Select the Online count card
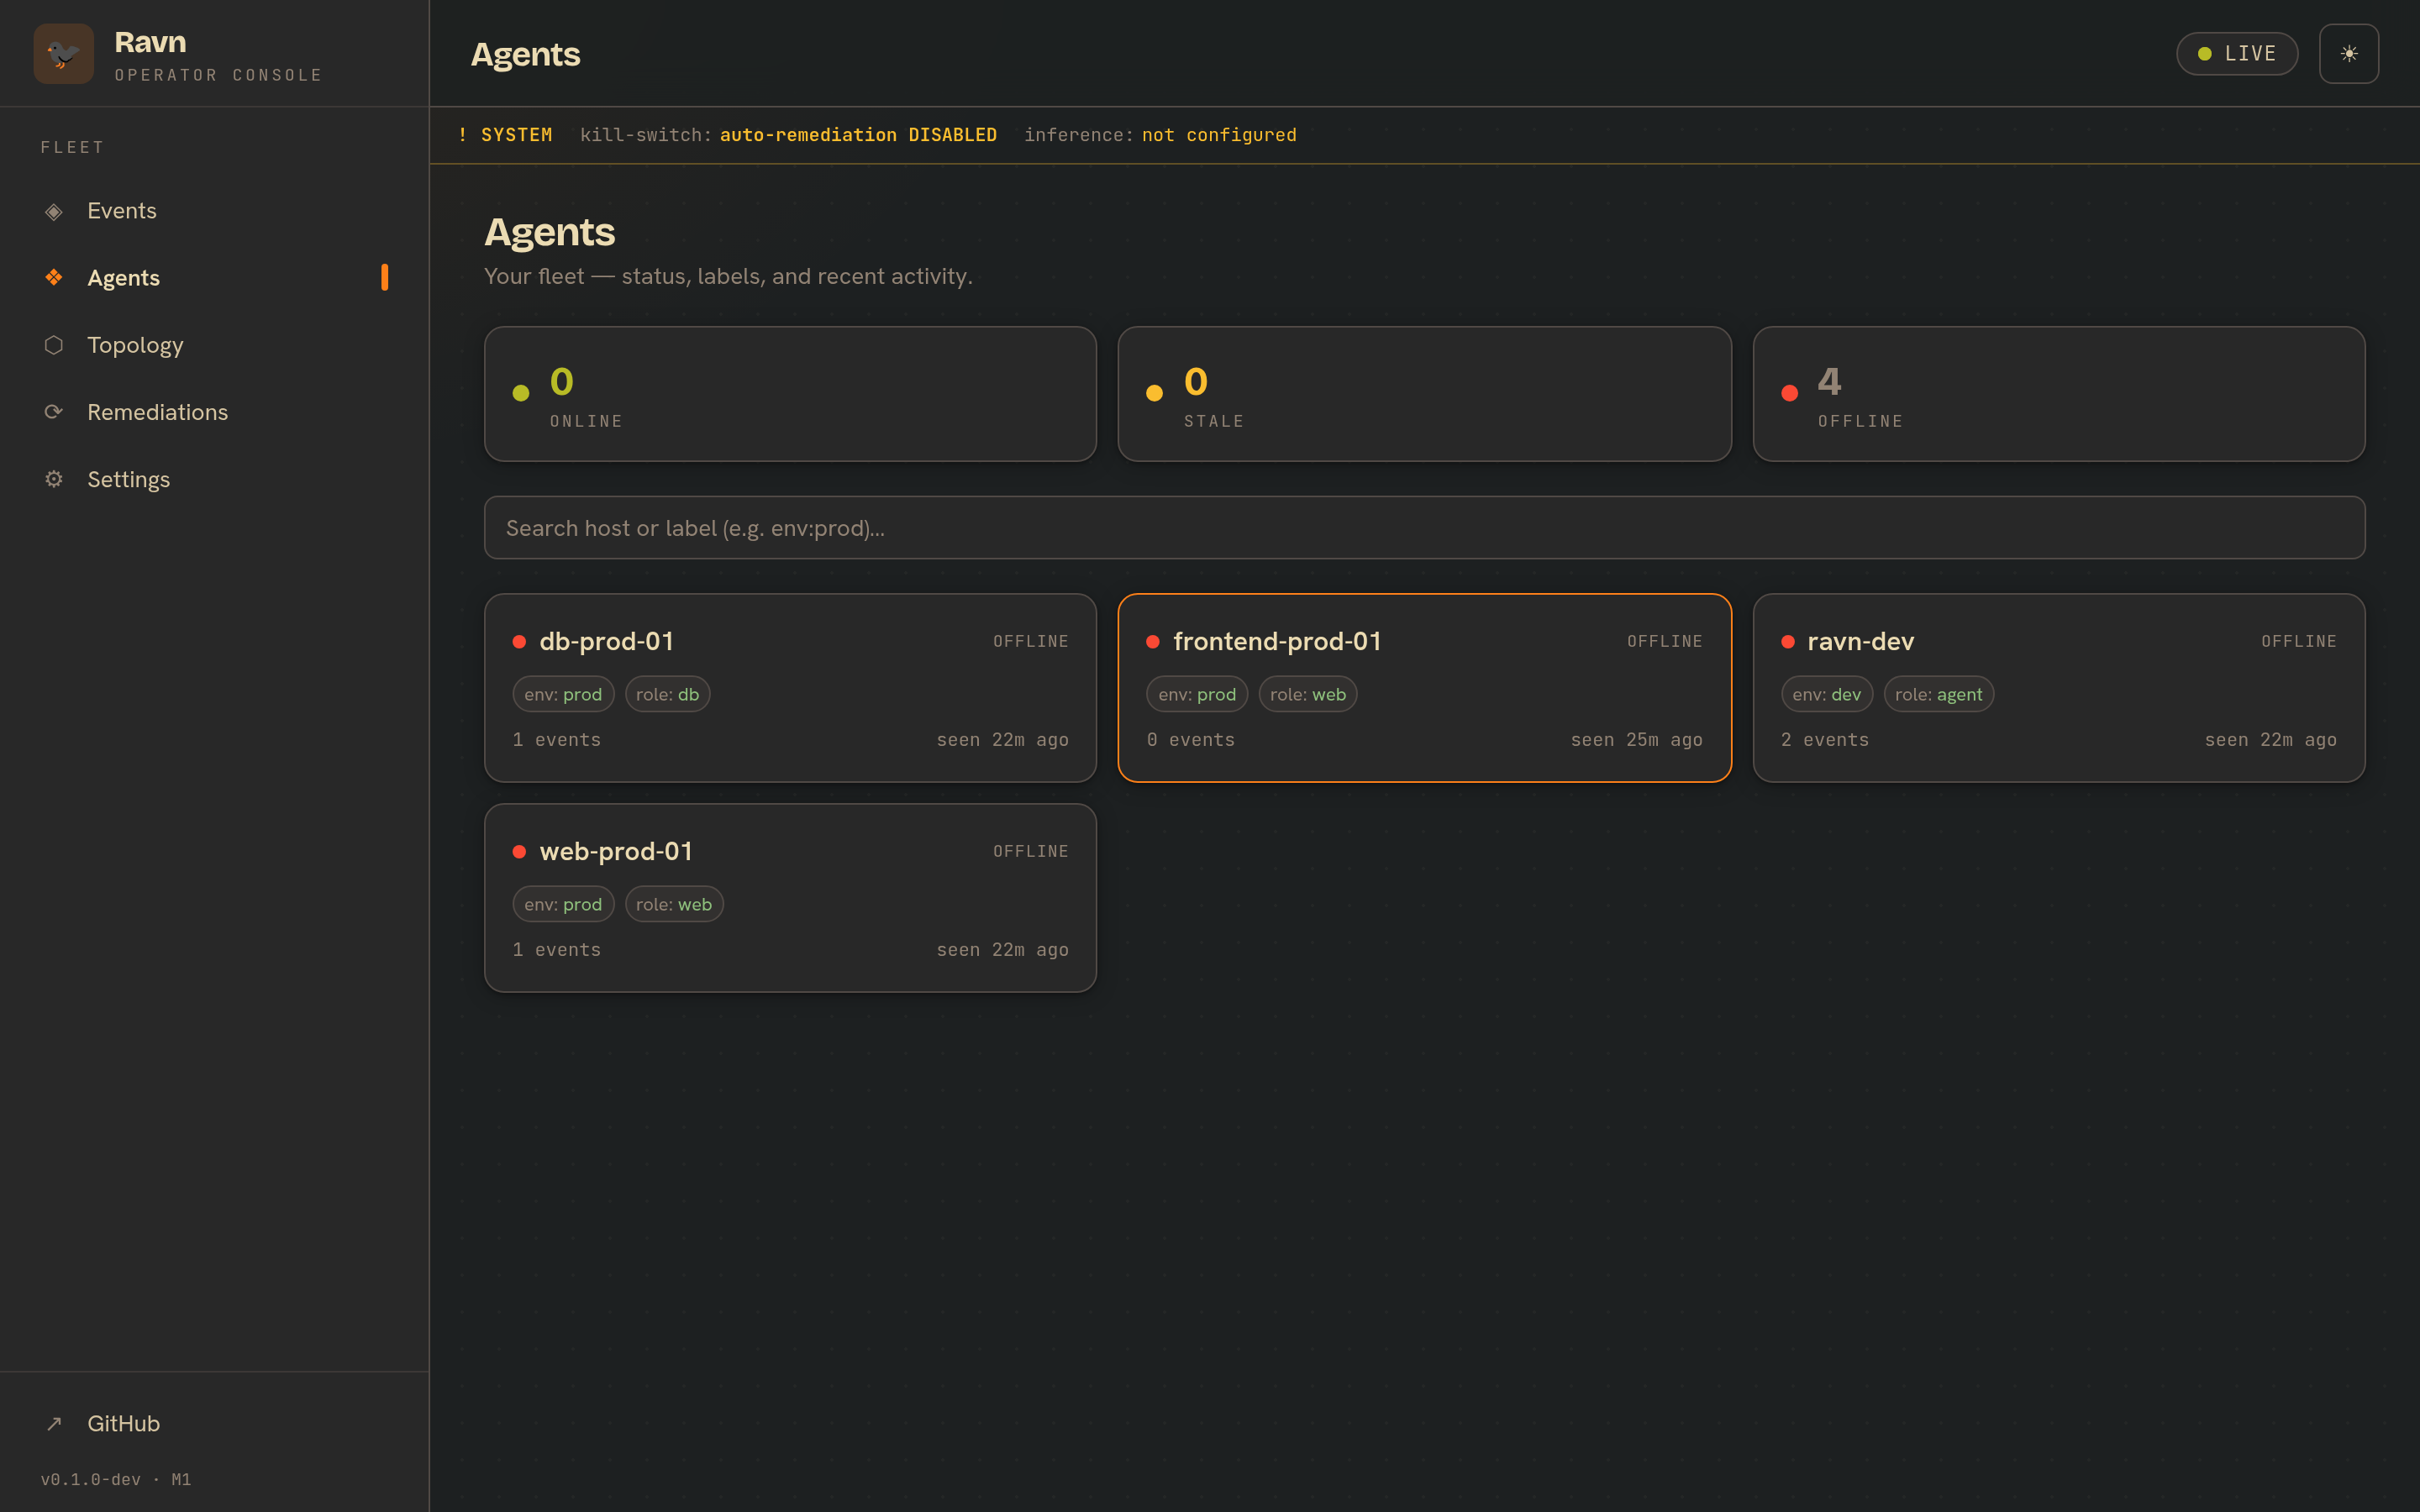2420x1512 pixels. pyautogui.click(x=790, y=394)
